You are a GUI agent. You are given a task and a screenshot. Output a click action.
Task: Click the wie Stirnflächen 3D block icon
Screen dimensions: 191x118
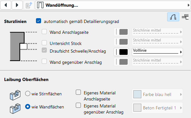click(x=15, y=95)
